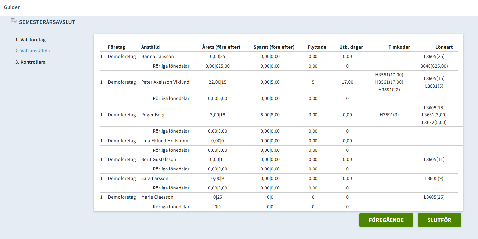Select the Lina Eklund Hellström row
The height and width of the screenshot is (239, 478).
point(164,141)
